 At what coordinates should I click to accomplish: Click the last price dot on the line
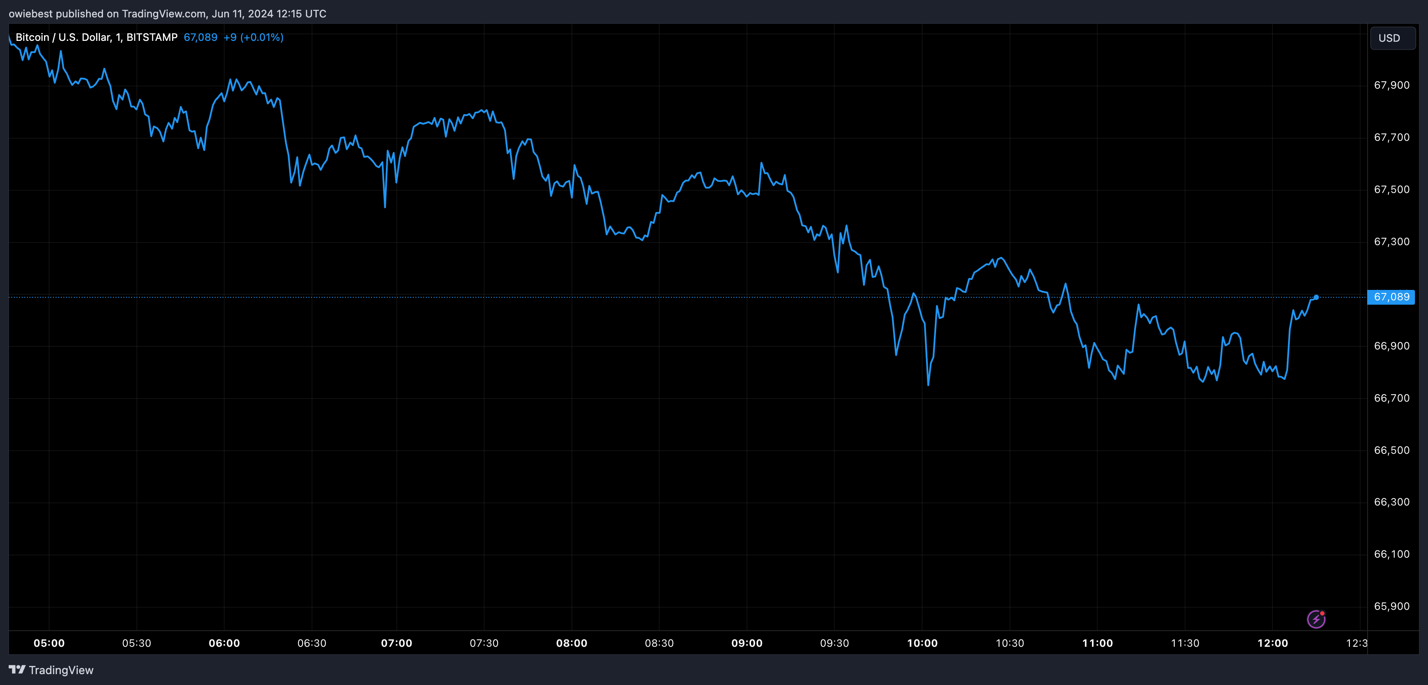pyautogui.click(x=1316, y=297)
